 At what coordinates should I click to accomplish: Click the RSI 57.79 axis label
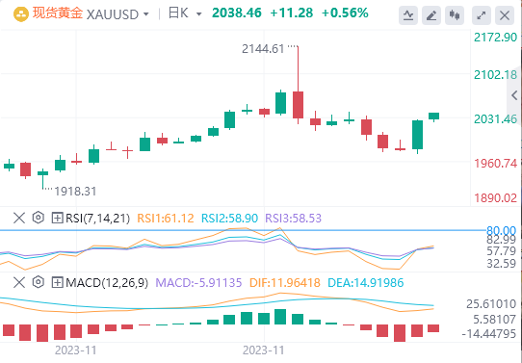(501, 251)
